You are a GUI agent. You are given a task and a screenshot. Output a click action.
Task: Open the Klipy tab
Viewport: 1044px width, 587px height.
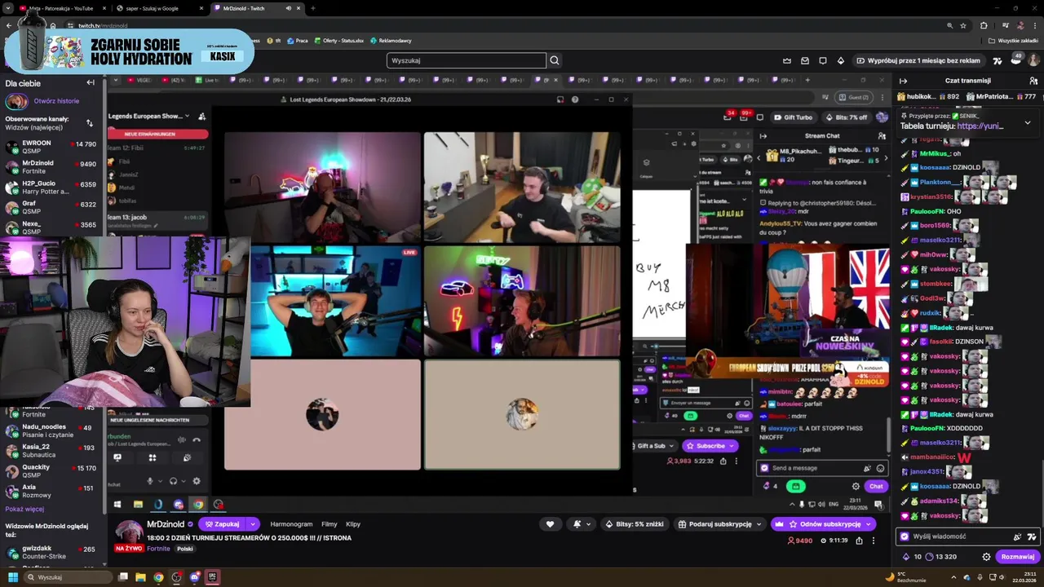tap(353, 524)
